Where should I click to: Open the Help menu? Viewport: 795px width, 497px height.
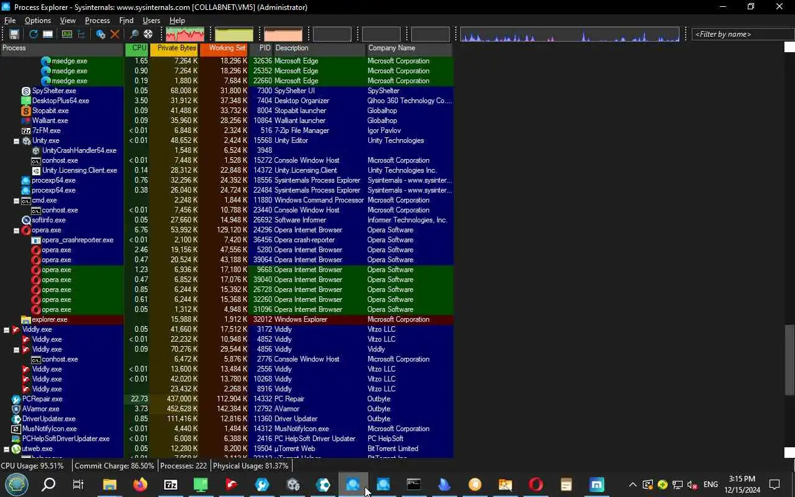pos(177,21)
